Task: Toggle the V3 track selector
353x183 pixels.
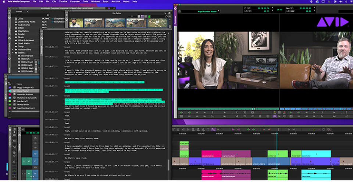Action: tap(35, 147)
